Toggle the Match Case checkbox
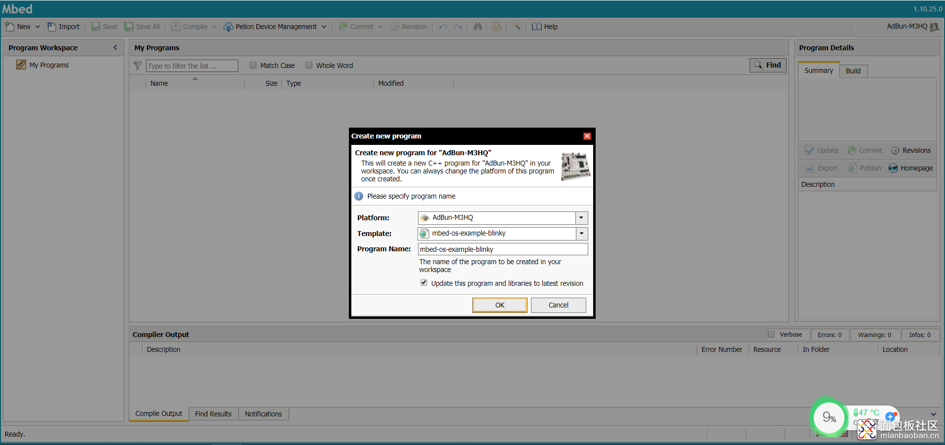Image resolution: width=945 pixels, height=445 pixels. (253, 65)
